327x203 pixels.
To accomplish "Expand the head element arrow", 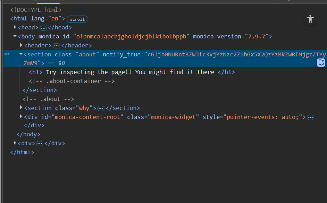I will click(15, 27).
